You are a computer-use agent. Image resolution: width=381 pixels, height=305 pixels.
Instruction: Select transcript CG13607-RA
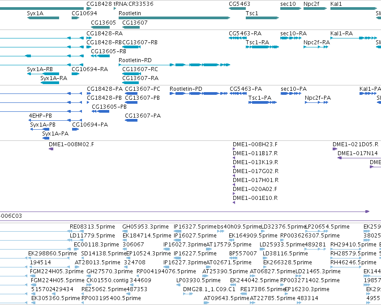coord(140,78)
